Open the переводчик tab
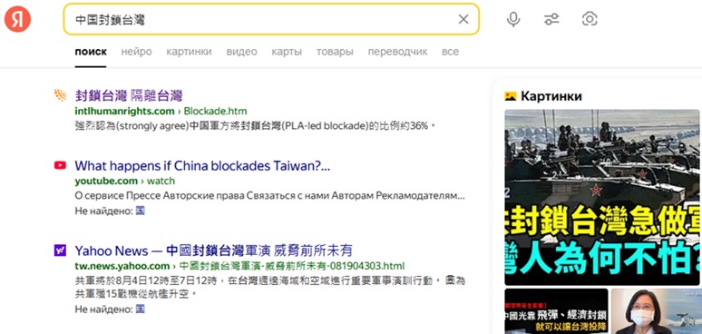The width and height of the screenshot is (702, 334). tap(397, 52)
